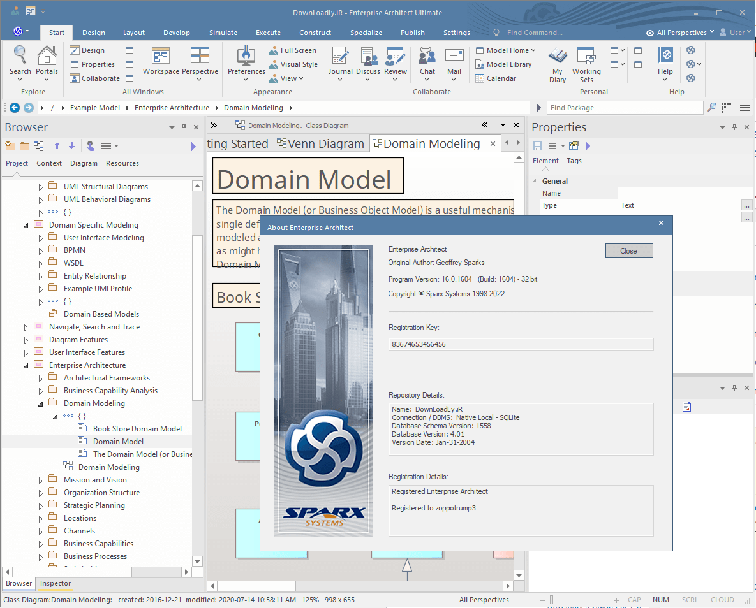Click the Discuss icon
The image size is (756, 608).
[x=368, y=55]
